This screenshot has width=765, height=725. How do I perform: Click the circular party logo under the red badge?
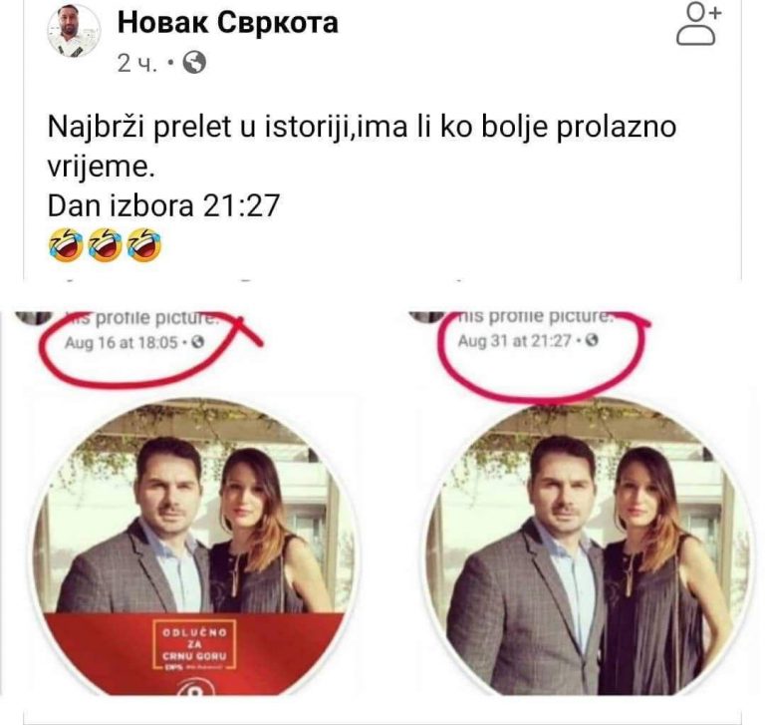click(195, 688)
